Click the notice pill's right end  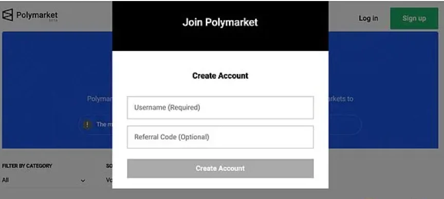click(345, 124)
